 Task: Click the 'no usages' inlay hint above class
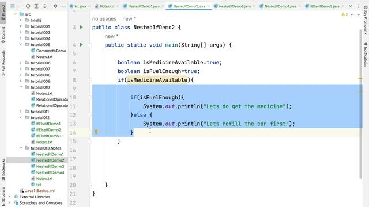[104, 19]
